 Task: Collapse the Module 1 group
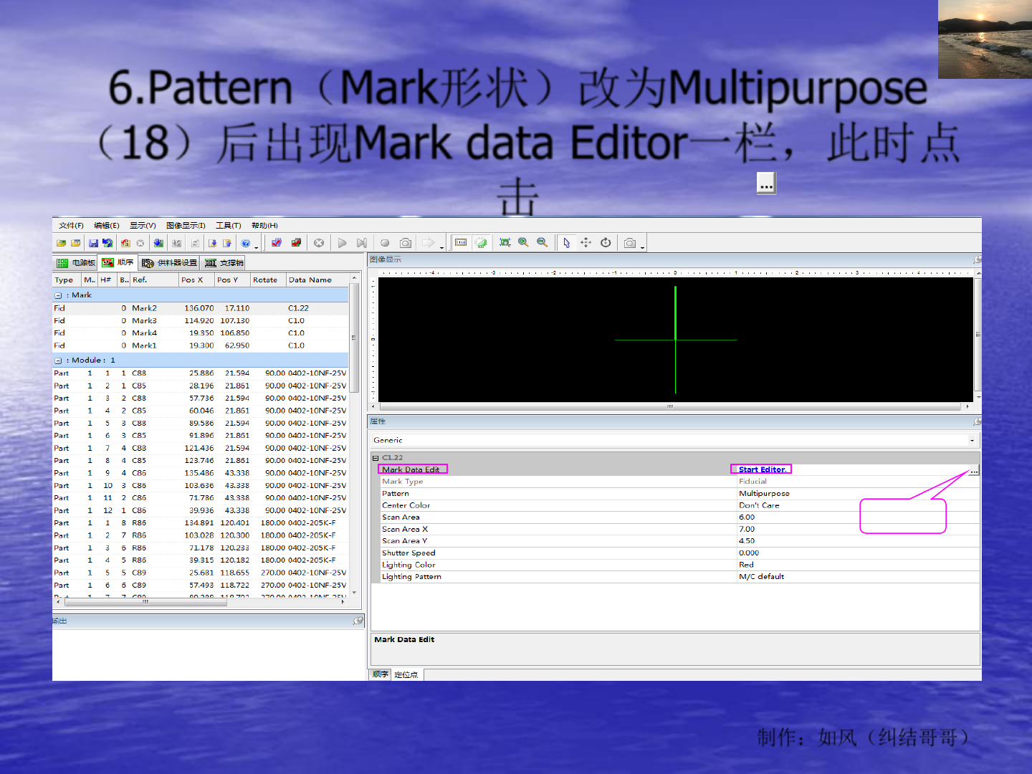pyautogui.click(x=58, y=360)
